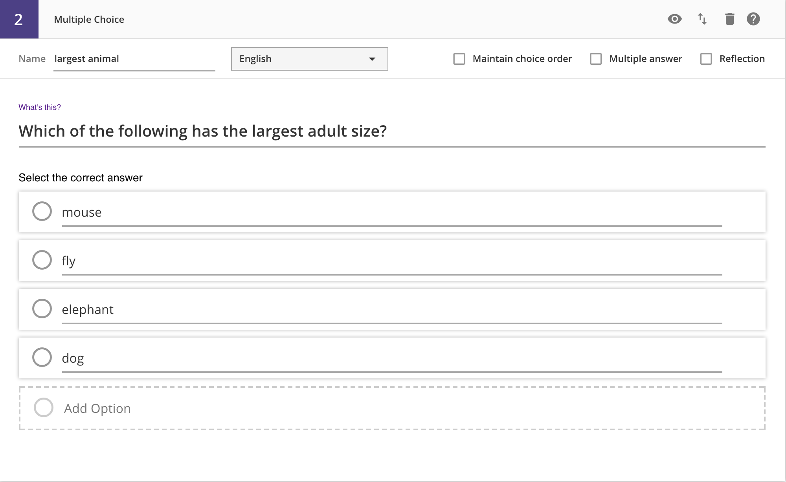
Task: Delete question with trash icon
Action: click(729, 19)
